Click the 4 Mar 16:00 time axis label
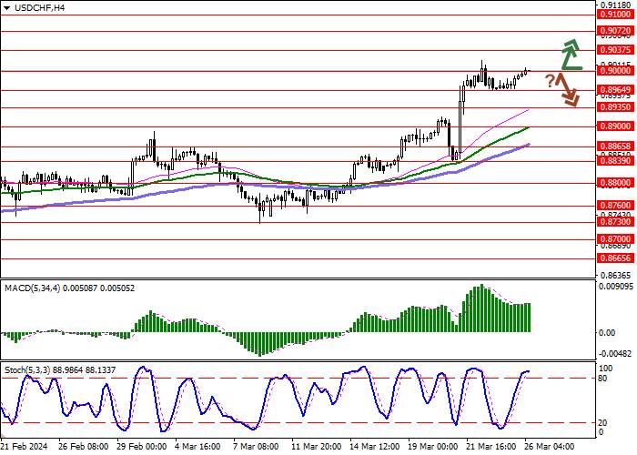The height and width of the screenshot is (455, 637). [x=197, y=447]
